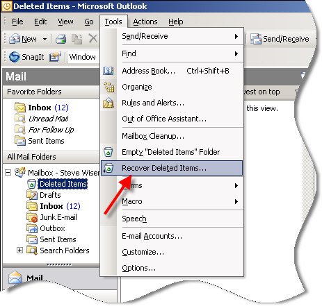Open the Go menu

[89, 22]
